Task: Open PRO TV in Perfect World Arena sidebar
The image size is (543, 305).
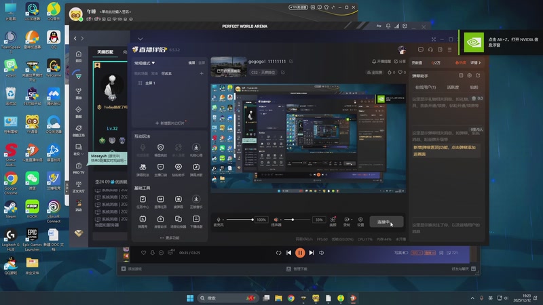Action: coord(79,168)
